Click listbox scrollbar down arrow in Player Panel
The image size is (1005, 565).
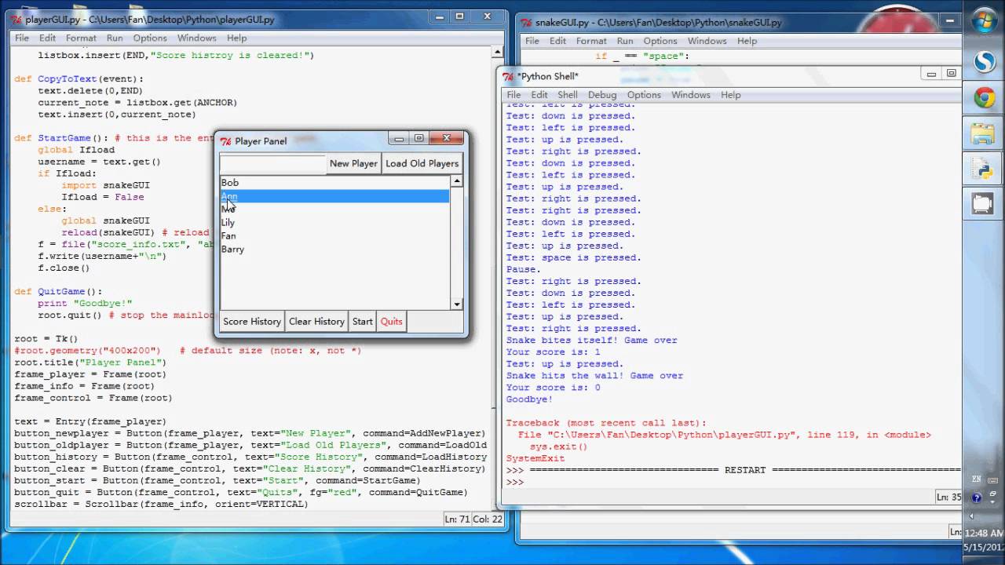tap(457, 304)
